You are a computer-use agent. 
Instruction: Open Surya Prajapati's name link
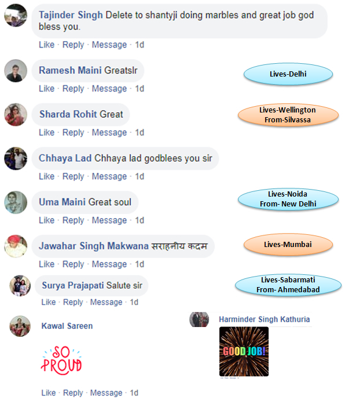tap(73, 285)
